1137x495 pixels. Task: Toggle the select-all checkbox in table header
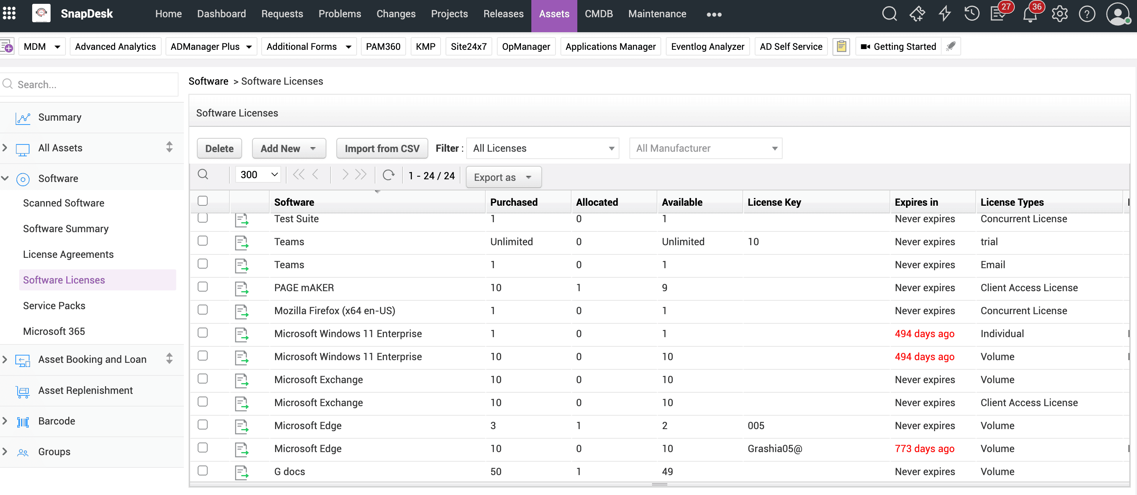click(x=203, y=201)
